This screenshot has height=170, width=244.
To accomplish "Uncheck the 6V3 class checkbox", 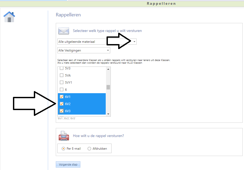I will (62, 111).
